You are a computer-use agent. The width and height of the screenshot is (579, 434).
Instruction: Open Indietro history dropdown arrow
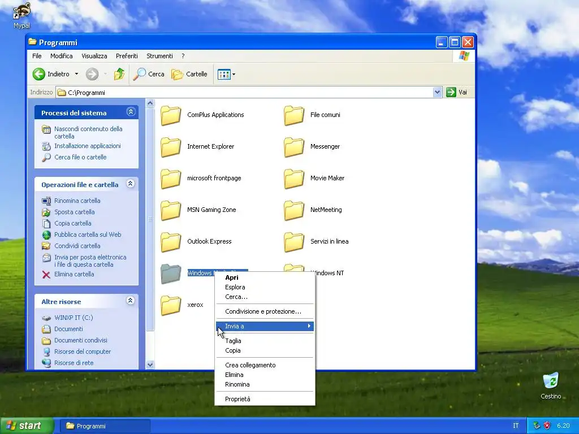coord(76,74)
